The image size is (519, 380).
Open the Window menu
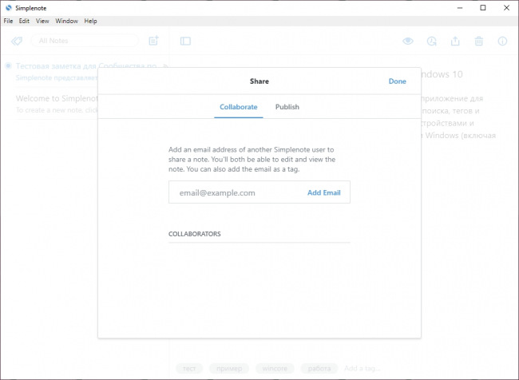(x=66, y=21)
